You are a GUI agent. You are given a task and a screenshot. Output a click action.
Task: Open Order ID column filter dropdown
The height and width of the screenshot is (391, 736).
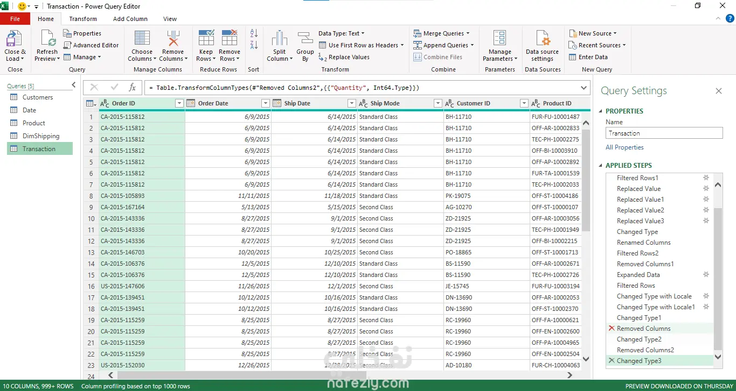click(x=179, y=103)
